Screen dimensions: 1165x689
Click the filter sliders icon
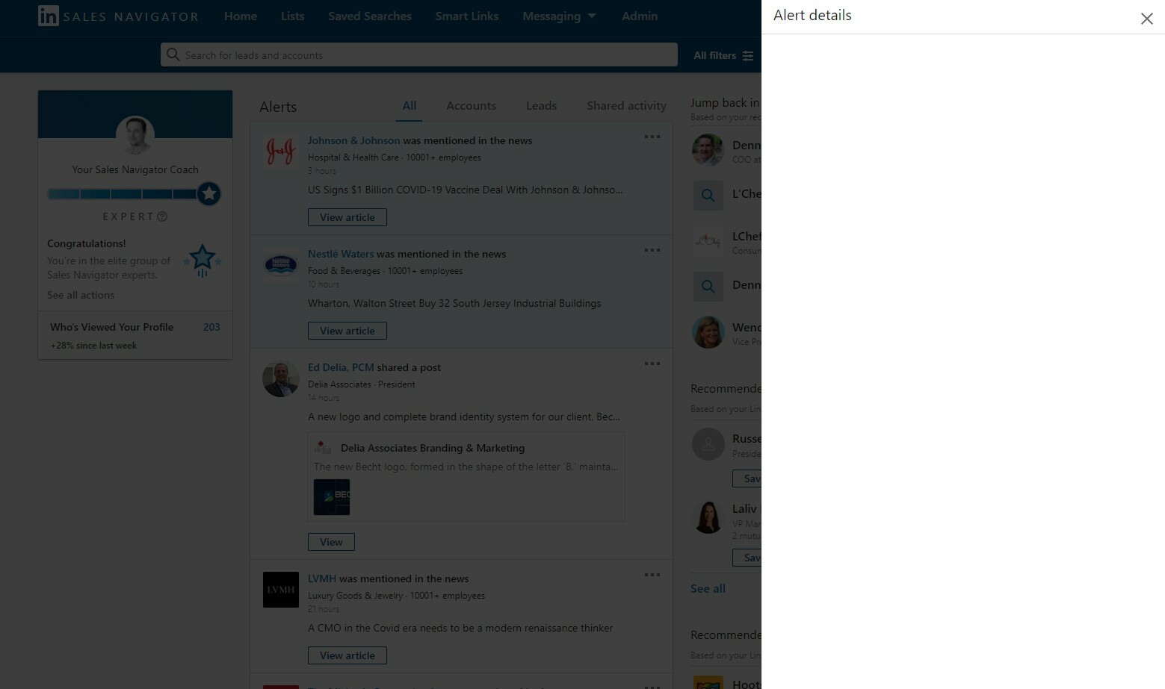coord(748,55)
